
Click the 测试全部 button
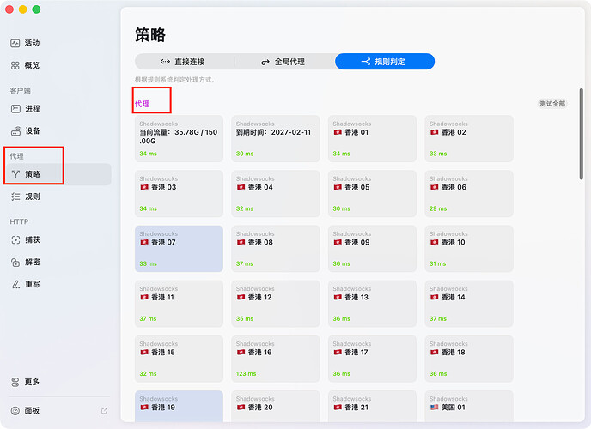(551, 104)
